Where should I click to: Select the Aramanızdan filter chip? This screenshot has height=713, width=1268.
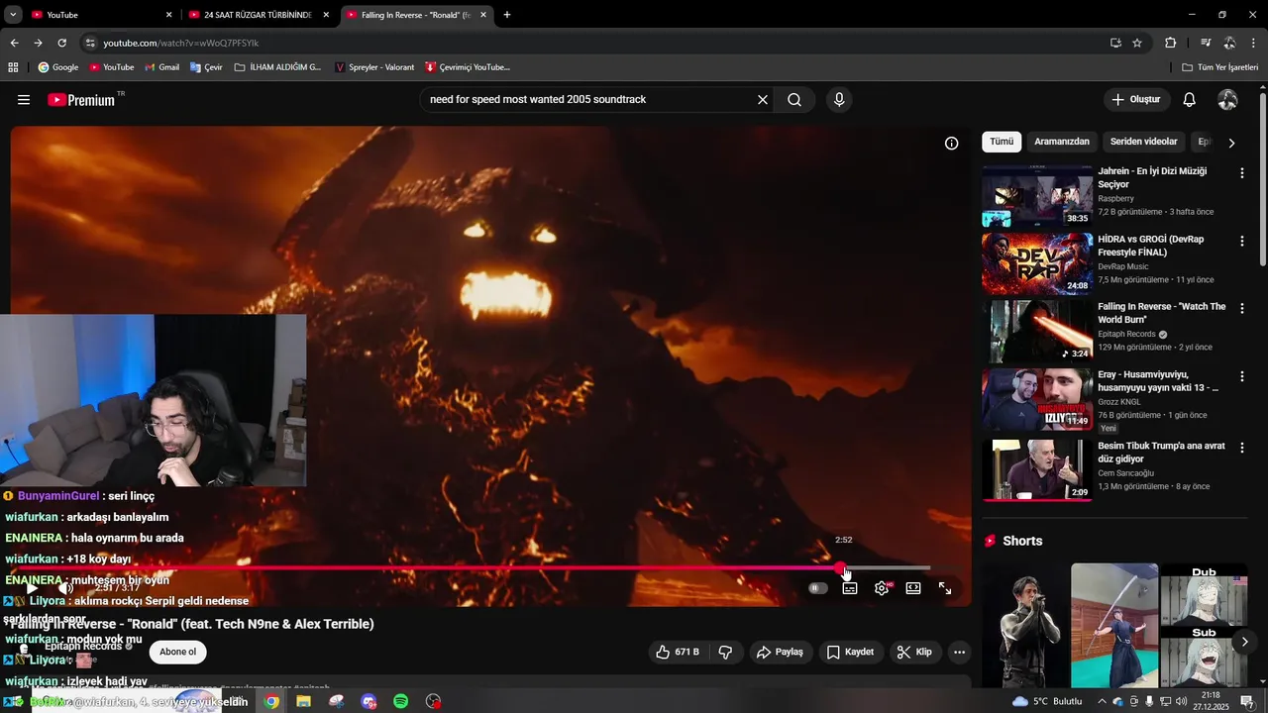point(1062,142)
